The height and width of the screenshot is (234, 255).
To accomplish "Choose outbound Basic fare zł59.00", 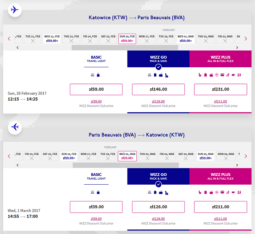I will click(96, 89).
